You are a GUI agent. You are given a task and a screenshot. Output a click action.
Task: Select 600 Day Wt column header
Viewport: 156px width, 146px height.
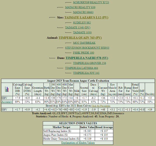(x=64, y=89)
